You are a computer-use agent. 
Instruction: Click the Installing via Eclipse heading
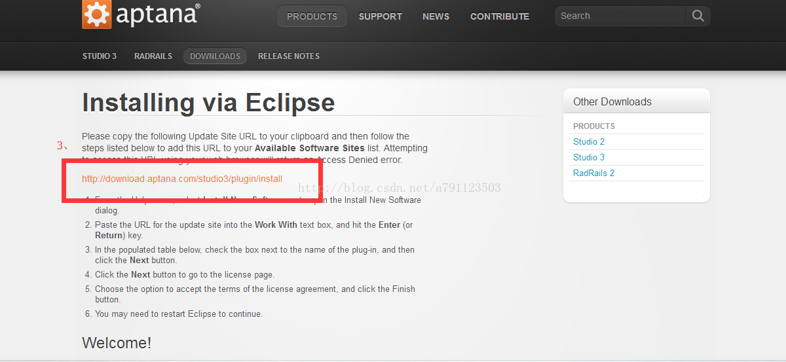(208, 103)
